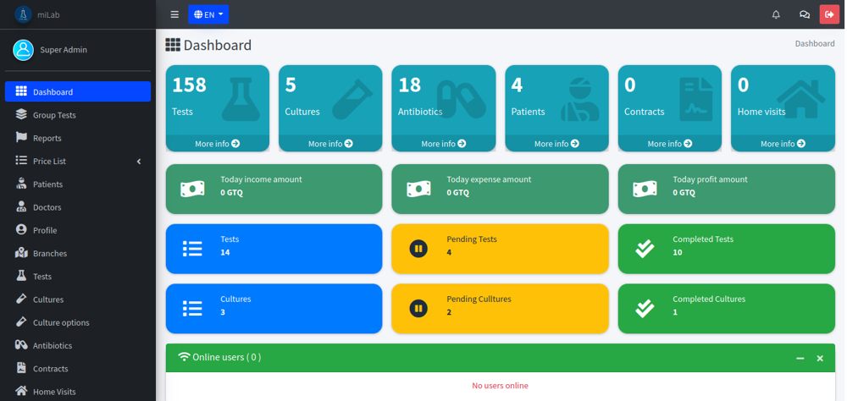Go to Reports in sidebar
Image resolution: width=847 pixels, height=401 pixels.
pyautogui.click(x=47, y=138)
